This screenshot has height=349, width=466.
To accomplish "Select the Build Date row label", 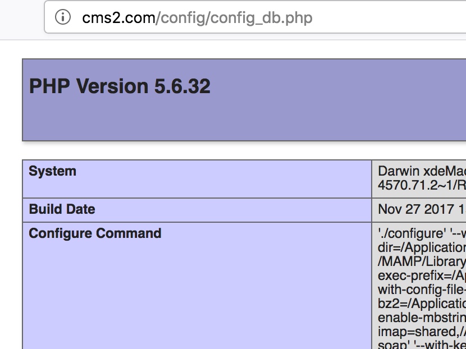I will click(x=62, y=209).
